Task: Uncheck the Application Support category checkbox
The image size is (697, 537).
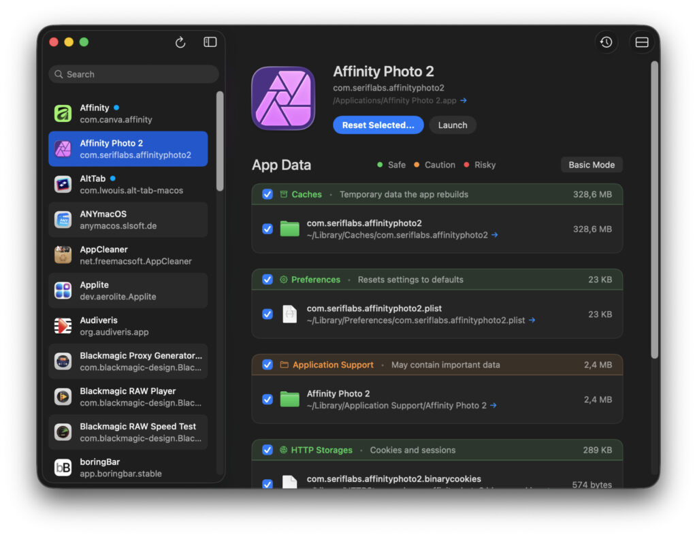Action: pyautogui.click(x=268, y=365)
